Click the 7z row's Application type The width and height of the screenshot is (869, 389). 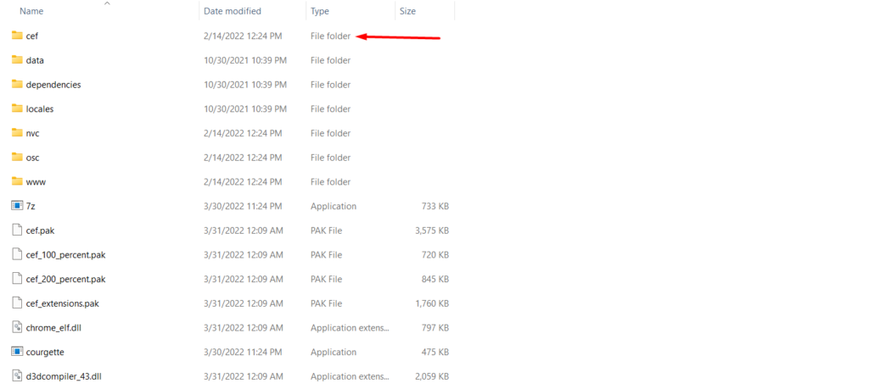(333, 206)
